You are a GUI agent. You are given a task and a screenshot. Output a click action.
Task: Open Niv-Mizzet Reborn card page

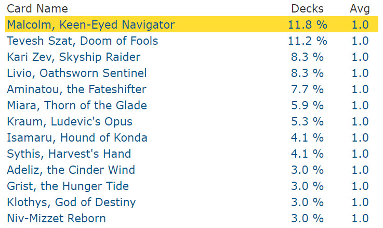56,218
